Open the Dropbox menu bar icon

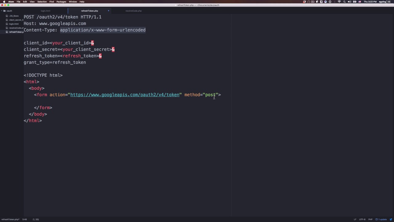click(305, 2)
